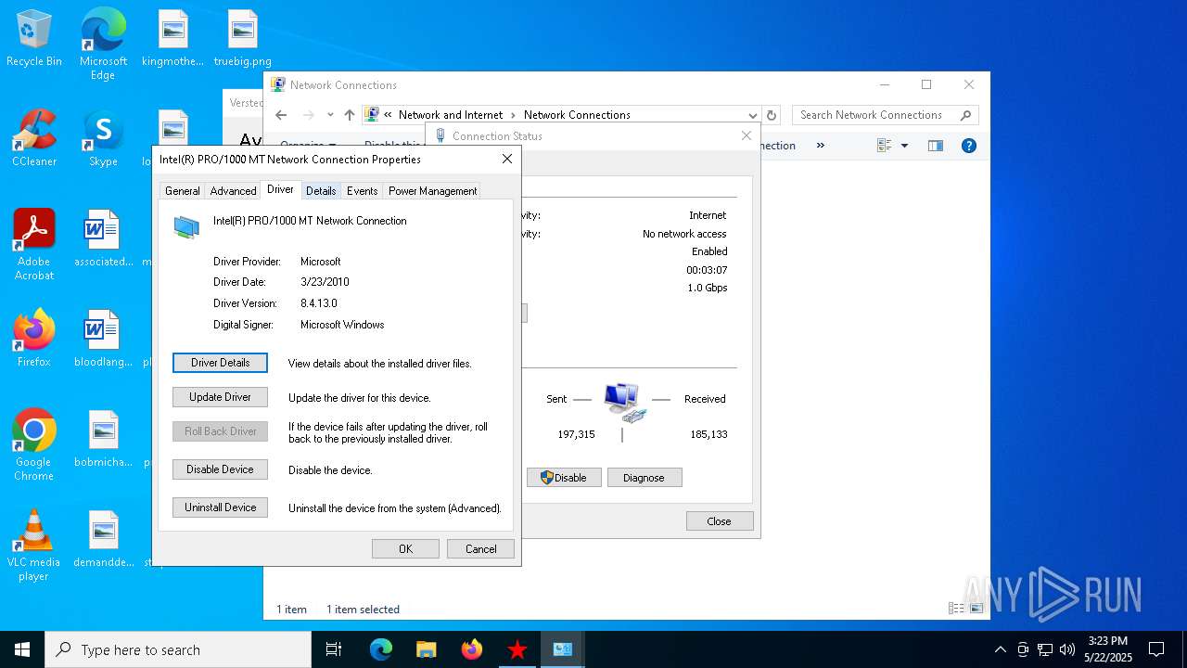1187x668 pixels.
Task: Click the taskbar search box
Action: [x=178, y=649]
